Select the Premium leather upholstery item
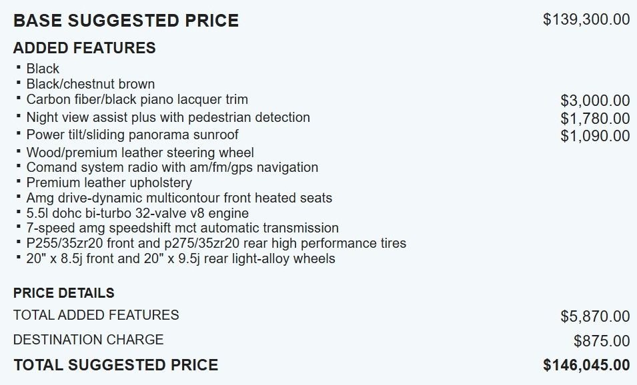This screenshot has height=385, width=637. [109, 183]
